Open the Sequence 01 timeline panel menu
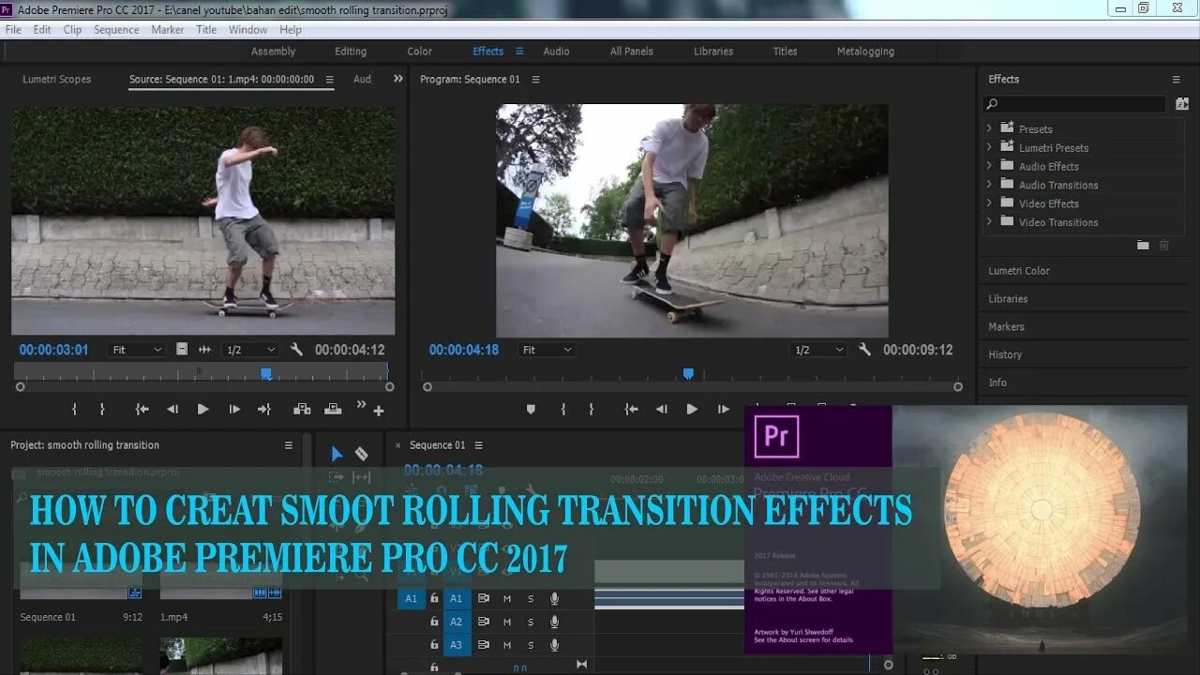The width and height of the screenshot is (1200, 675). 478,445
